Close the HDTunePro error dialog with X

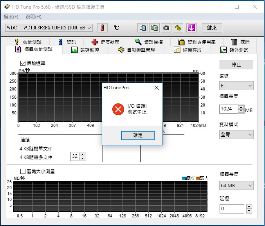[157, 88]
